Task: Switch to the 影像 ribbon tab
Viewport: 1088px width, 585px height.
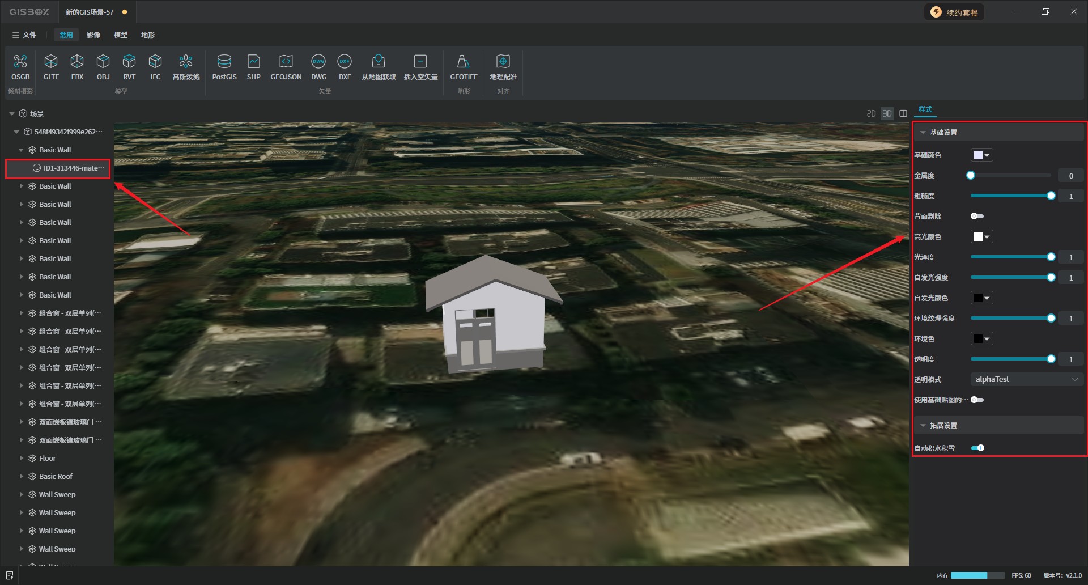Action: tap(93, 35)
